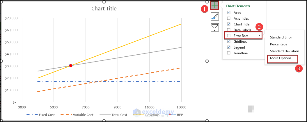The width and height of the screenshot is (307, 122).
Task: Select Standard Deviation option
Action: [284, 51]
